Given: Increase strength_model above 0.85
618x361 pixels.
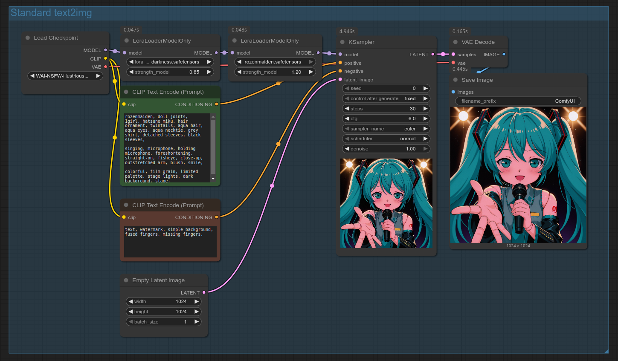Looking at the screenshot, I should (x=209, y=72).
